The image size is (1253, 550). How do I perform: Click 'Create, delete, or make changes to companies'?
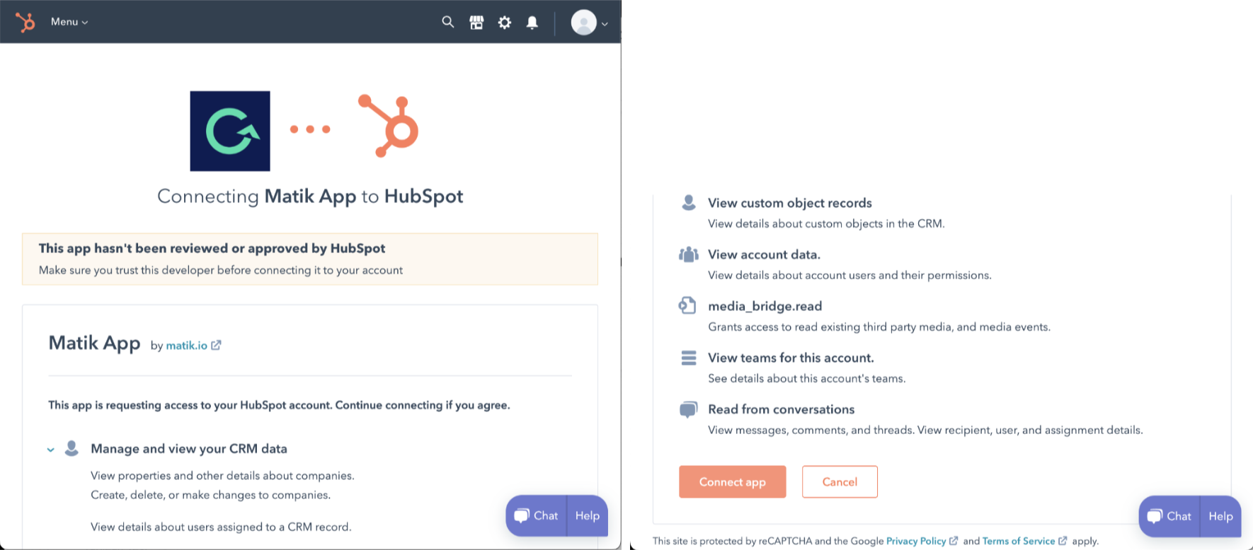[x=210, y=495]
